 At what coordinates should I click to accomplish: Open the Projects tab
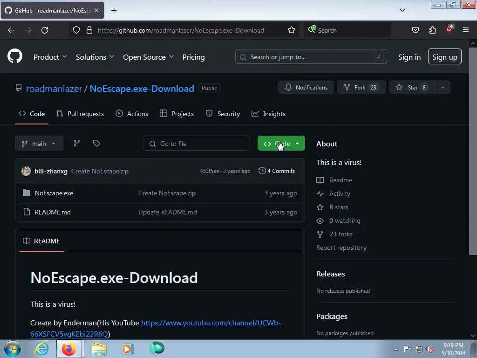coord(177,114)
